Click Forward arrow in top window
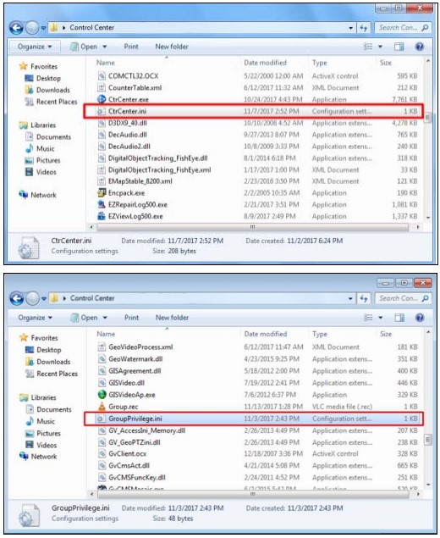Screen dimensions: 440x538 (32, 28)
